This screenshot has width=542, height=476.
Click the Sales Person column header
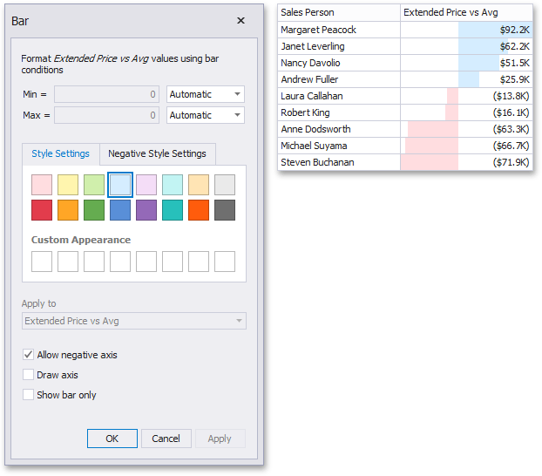(x=339, y=13)
